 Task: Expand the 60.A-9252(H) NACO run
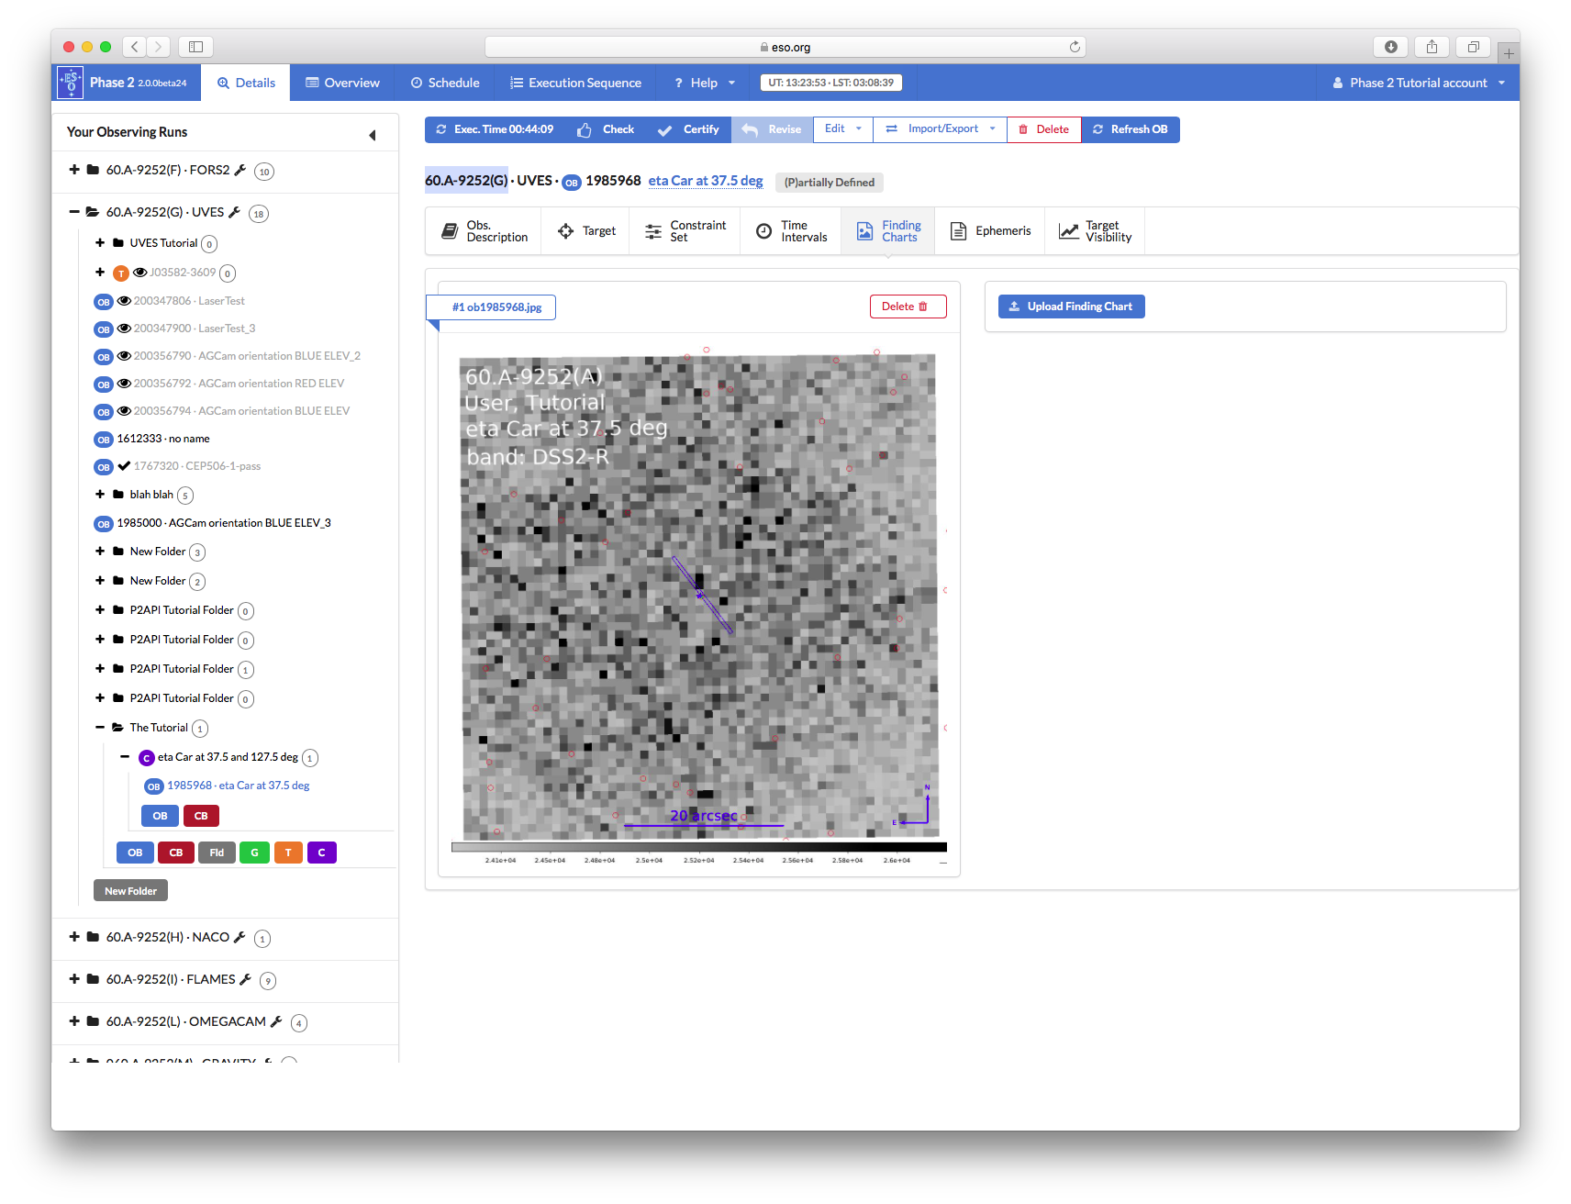[x=74, y=937]
